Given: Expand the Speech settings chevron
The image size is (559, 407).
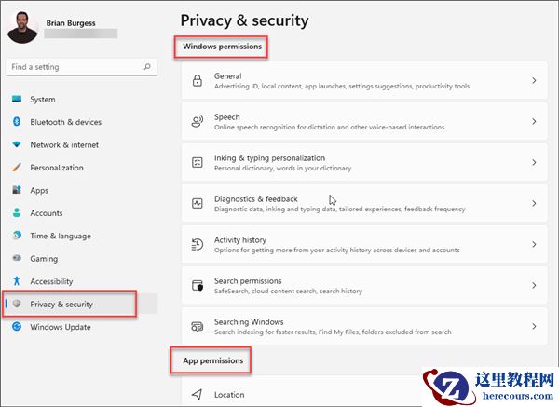Looking at the screenshot, I should (534, 121).
